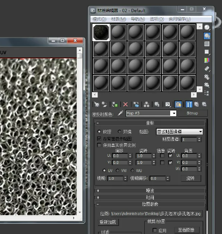Click sample slots scroll up arrow
This screenshot has width=222, height=234.
click(200, 26)
